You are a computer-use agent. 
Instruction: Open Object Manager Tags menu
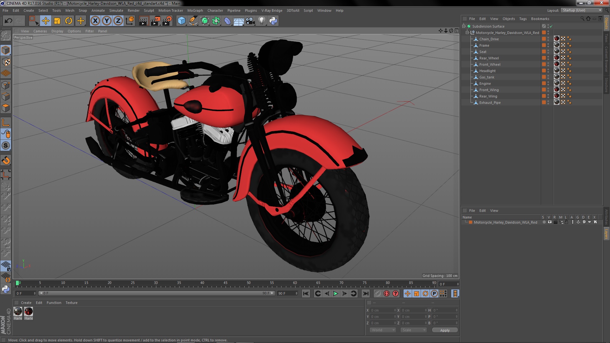(x=523, y=19)
